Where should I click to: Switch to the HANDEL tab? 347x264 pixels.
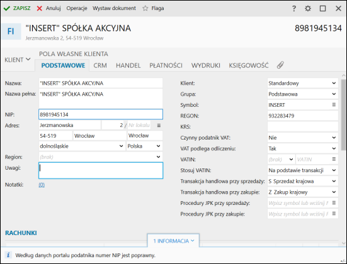tap(128, 65)
